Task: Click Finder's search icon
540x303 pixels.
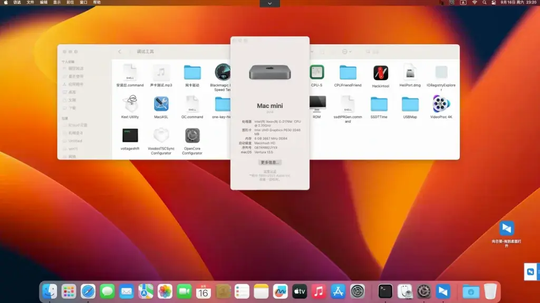Action: pyautogui.click(x=368, y=52)
